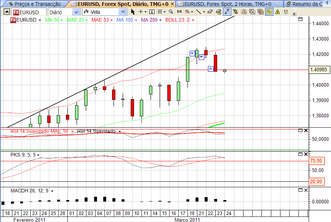Maximize the PKS indicator pane
Image resolution: width=331 pixels, height=222 pixels.
[300, 154]
